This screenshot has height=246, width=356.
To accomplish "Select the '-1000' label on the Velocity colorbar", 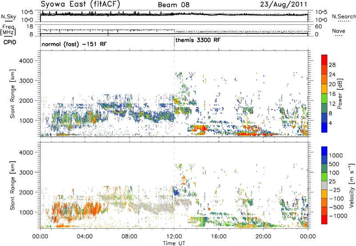I will [x=338, y=216].
